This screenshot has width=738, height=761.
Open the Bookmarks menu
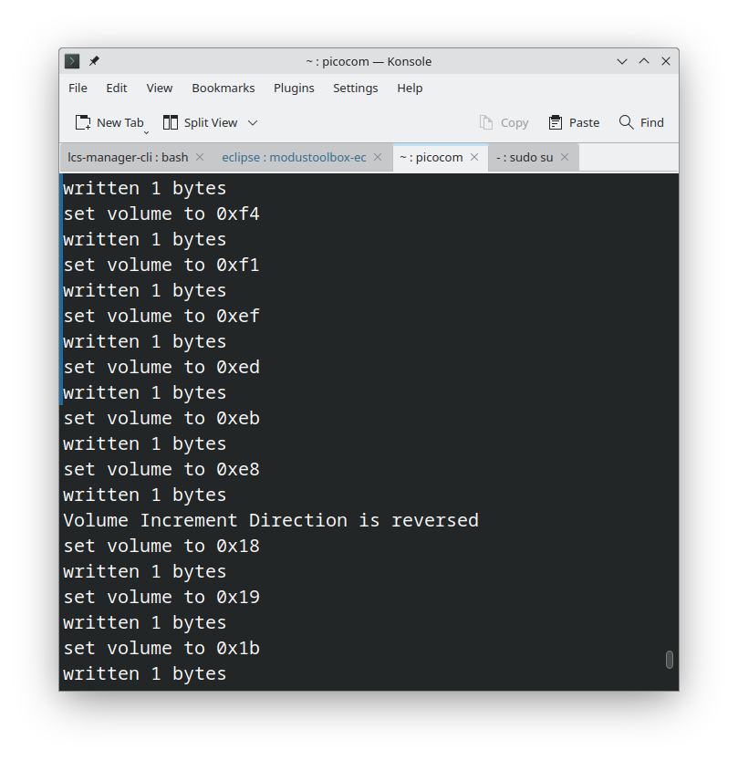click(223, 88)
